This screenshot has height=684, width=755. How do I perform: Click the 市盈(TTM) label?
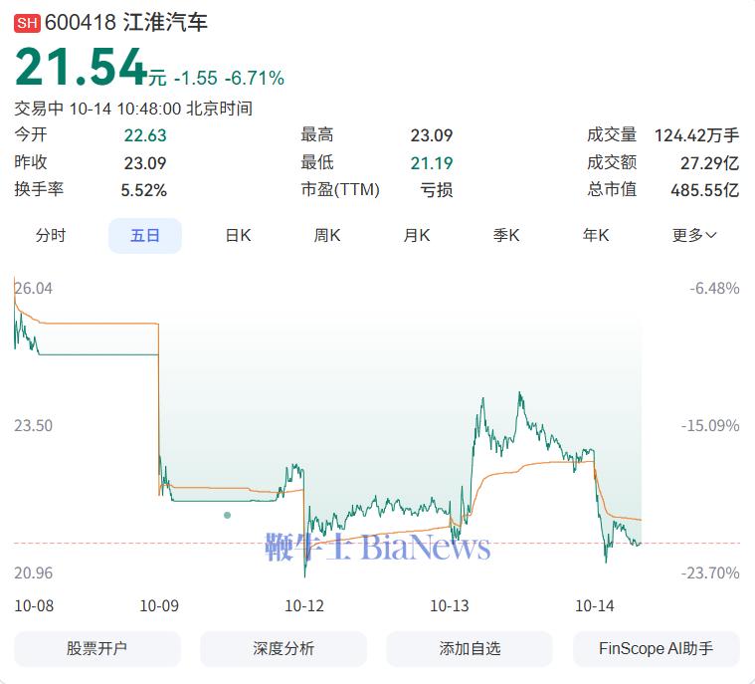[340, 189]
